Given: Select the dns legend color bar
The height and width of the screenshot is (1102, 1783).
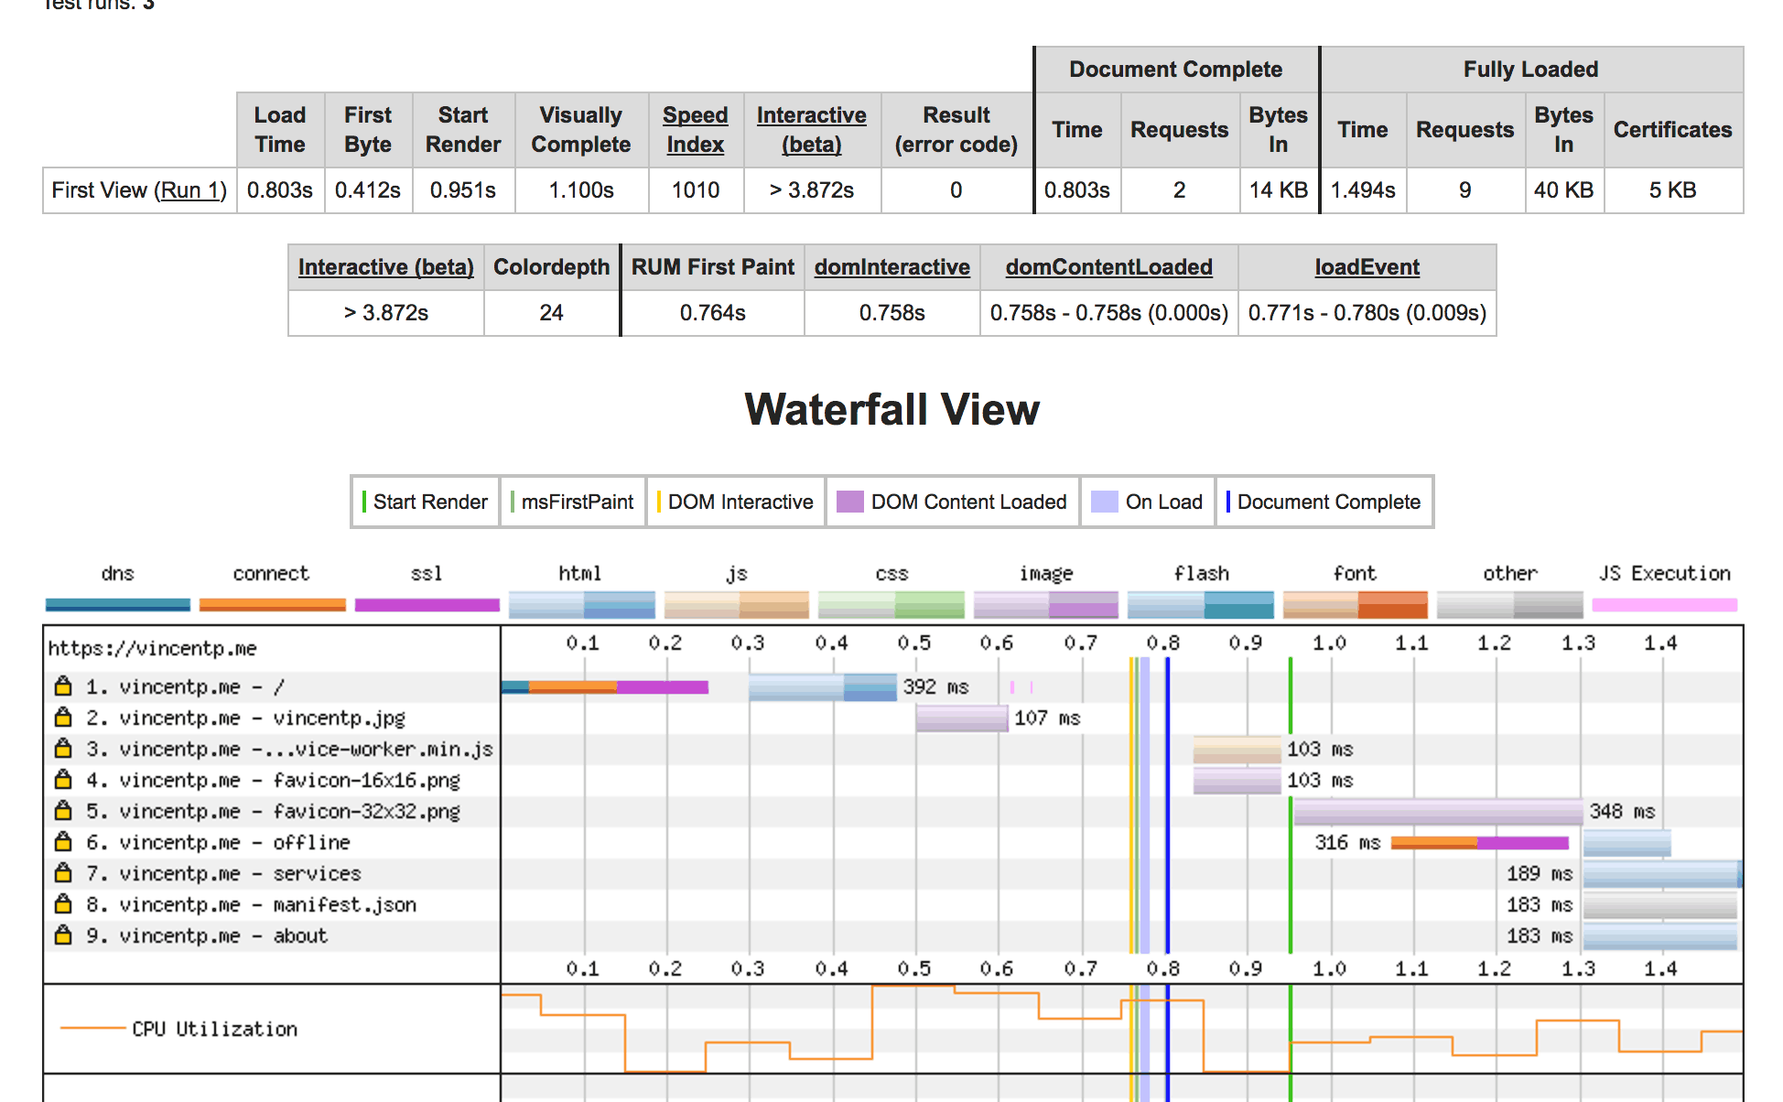Looking at the screenshot, I should coord(116,604).
